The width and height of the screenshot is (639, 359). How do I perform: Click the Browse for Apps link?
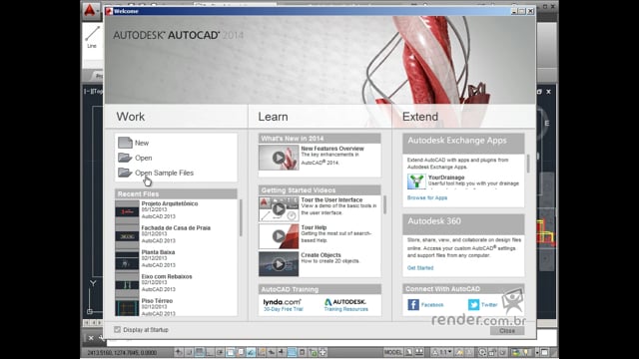click(x=427, y=197)
